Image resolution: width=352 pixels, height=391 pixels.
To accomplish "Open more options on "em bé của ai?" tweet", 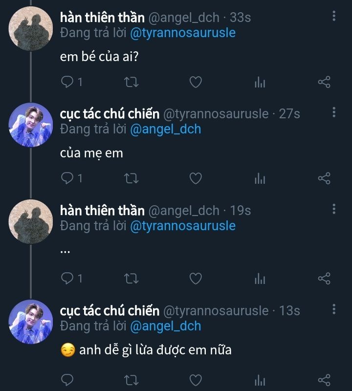I will click(334, 17).
